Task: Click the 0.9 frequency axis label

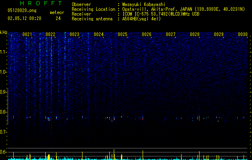Action: coord(4,92)
